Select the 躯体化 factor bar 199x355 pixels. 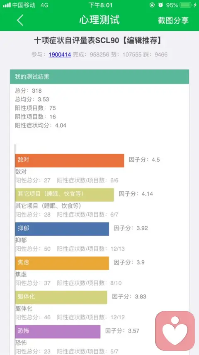tap(61, 298)
